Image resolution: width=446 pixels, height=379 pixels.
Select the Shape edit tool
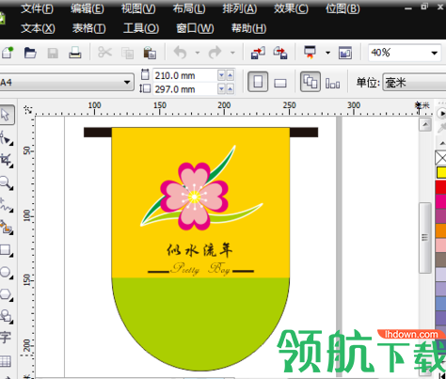pos(7,138)
